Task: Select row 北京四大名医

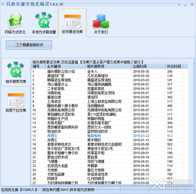Action: coord(110,166)
